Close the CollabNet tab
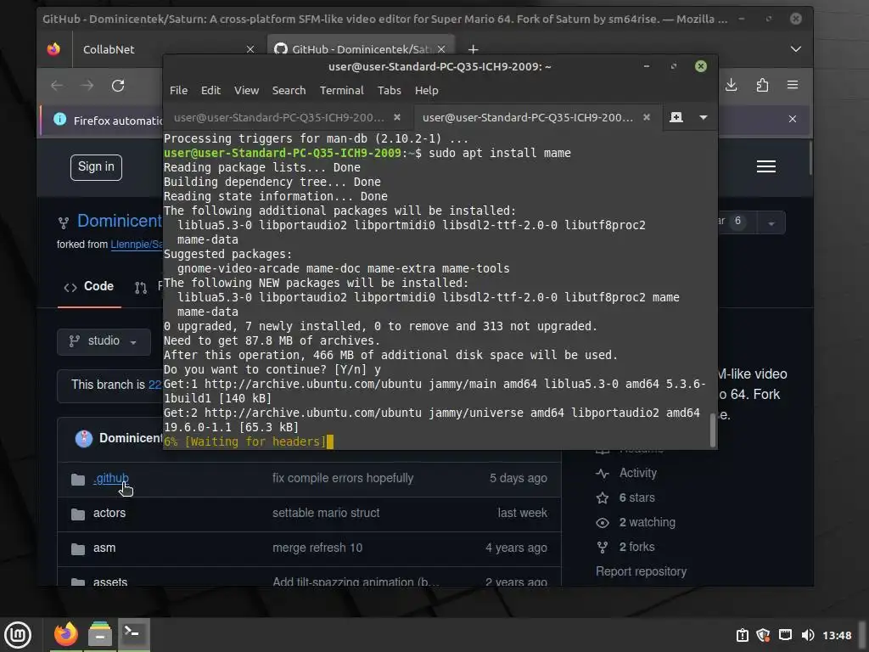 (x=250, y=49)
